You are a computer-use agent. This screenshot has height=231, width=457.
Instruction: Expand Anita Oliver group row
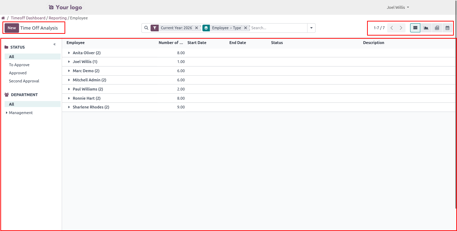coord(69,53)
